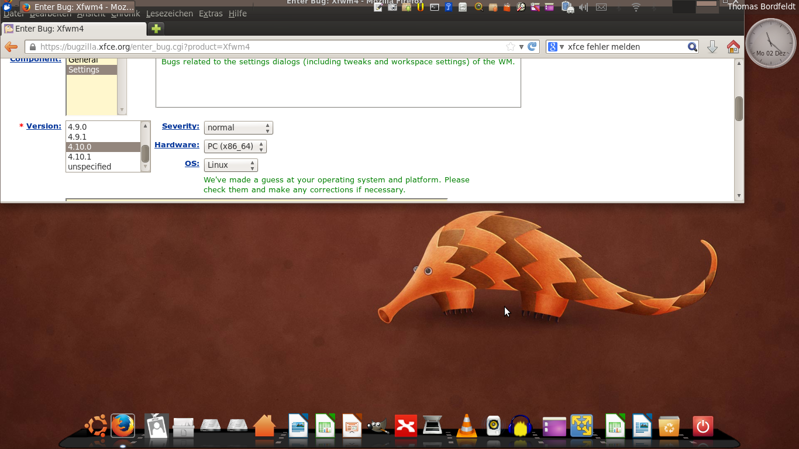Click the search magnifier in the search box
799x449 pixels.
pos(692,47)
